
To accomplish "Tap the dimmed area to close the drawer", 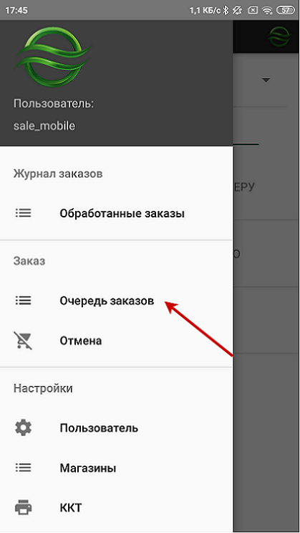I will (x=266, y=425).
